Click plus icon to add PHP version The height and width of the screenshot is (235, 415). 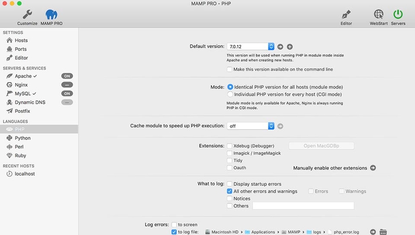[x=290, y=47]
